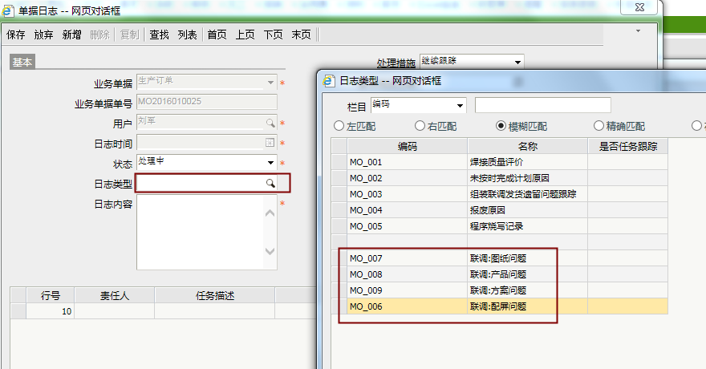Select the 右匹配 radio button

coord(420,126)
